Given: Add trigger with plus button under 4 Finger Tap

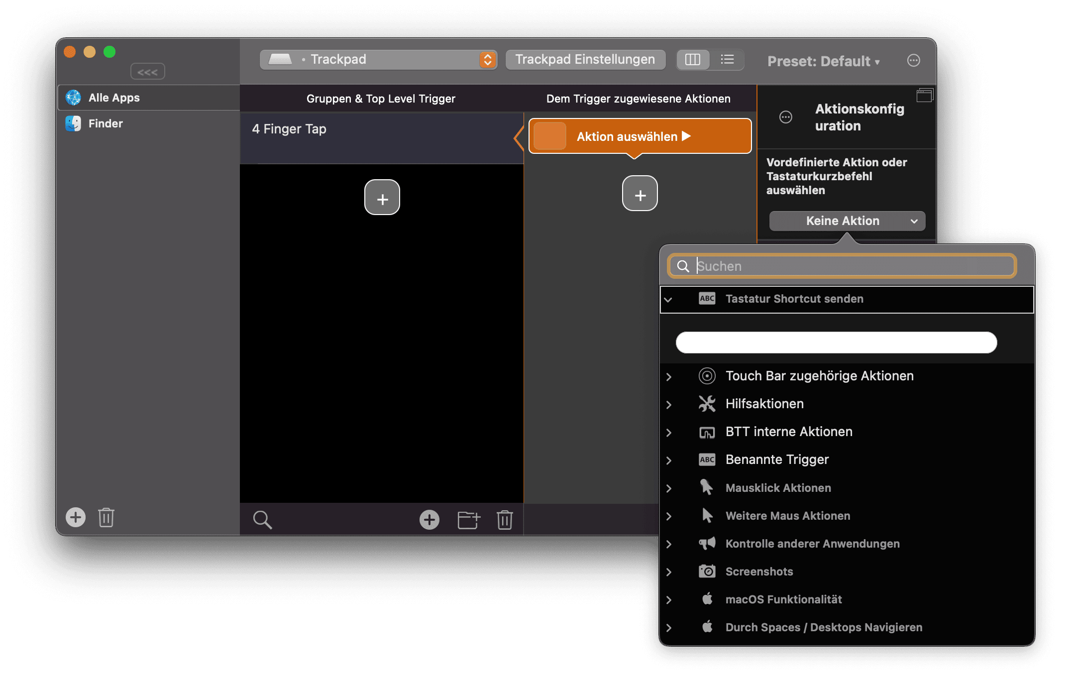Looking at the screenshot, I should pyautogui.click(x=382, y=198).
